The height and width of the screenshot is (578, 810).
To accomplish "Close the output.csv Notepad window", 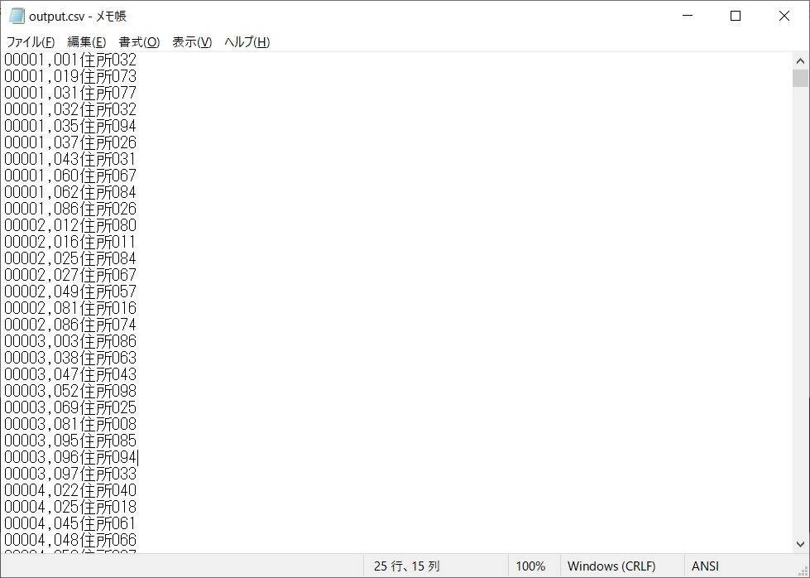I will pyautogui.click(x=784, y=16).
